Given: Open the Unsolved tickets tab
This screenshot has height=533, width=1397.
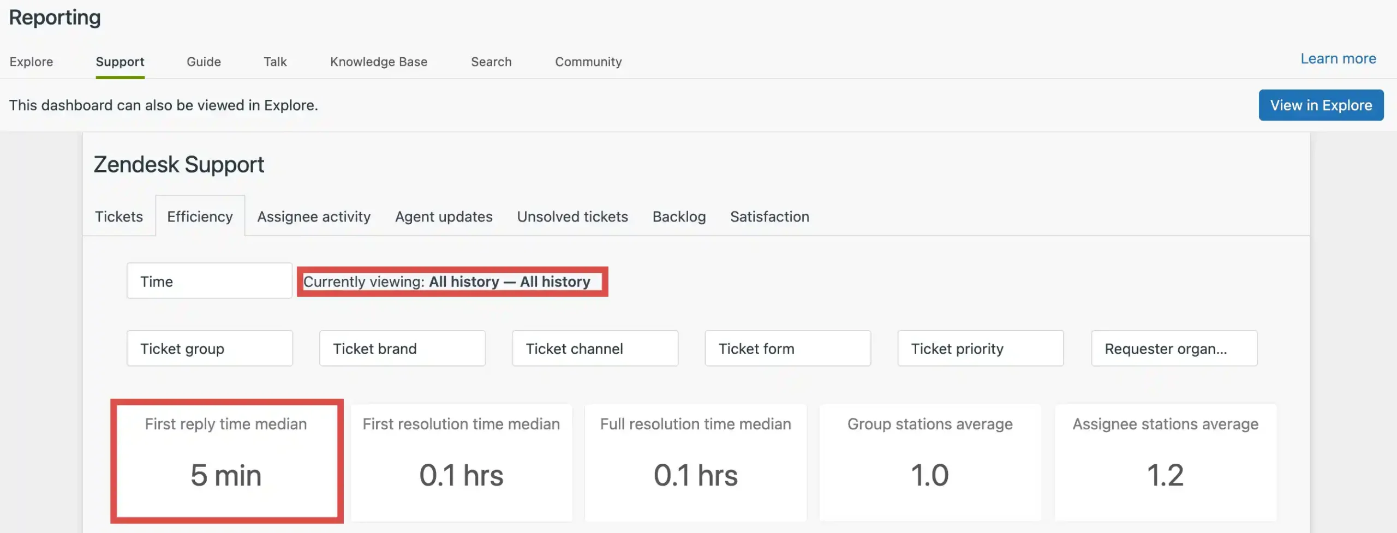Looking at the screenshot, I should [x=572, y=217].
